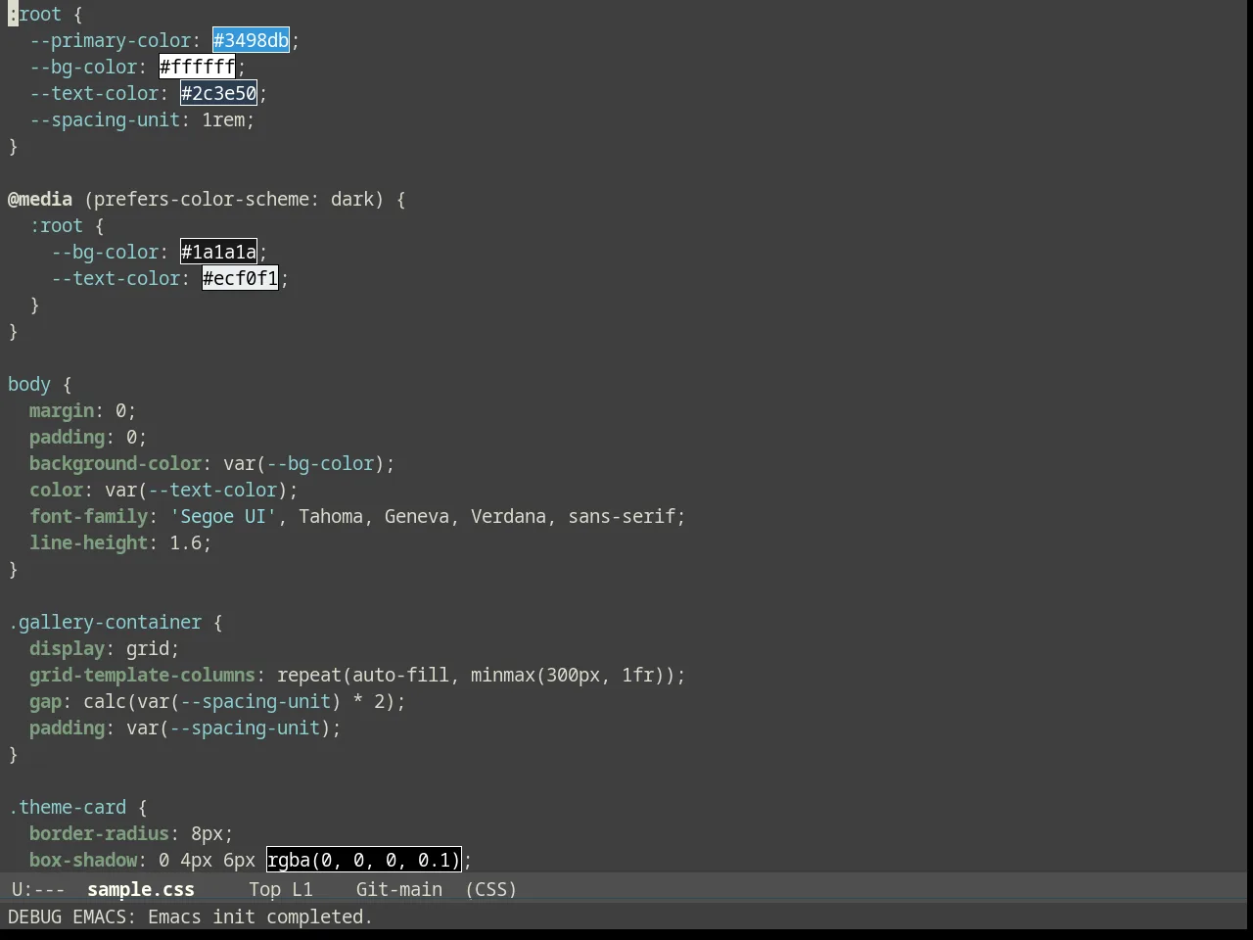Click the sample.css buffer name in mode line
The image size is (1253, 940).
(x=141, y=889)
